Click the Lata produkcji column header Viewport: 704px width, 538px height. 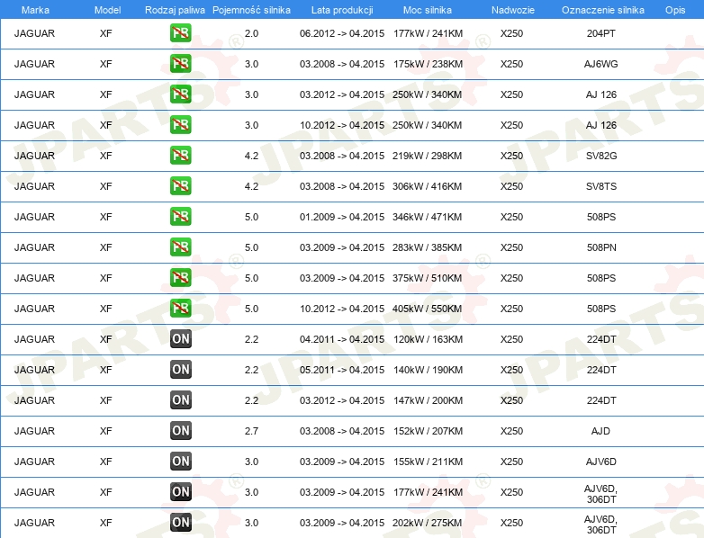pyautogui.click(x=342, y=10)
